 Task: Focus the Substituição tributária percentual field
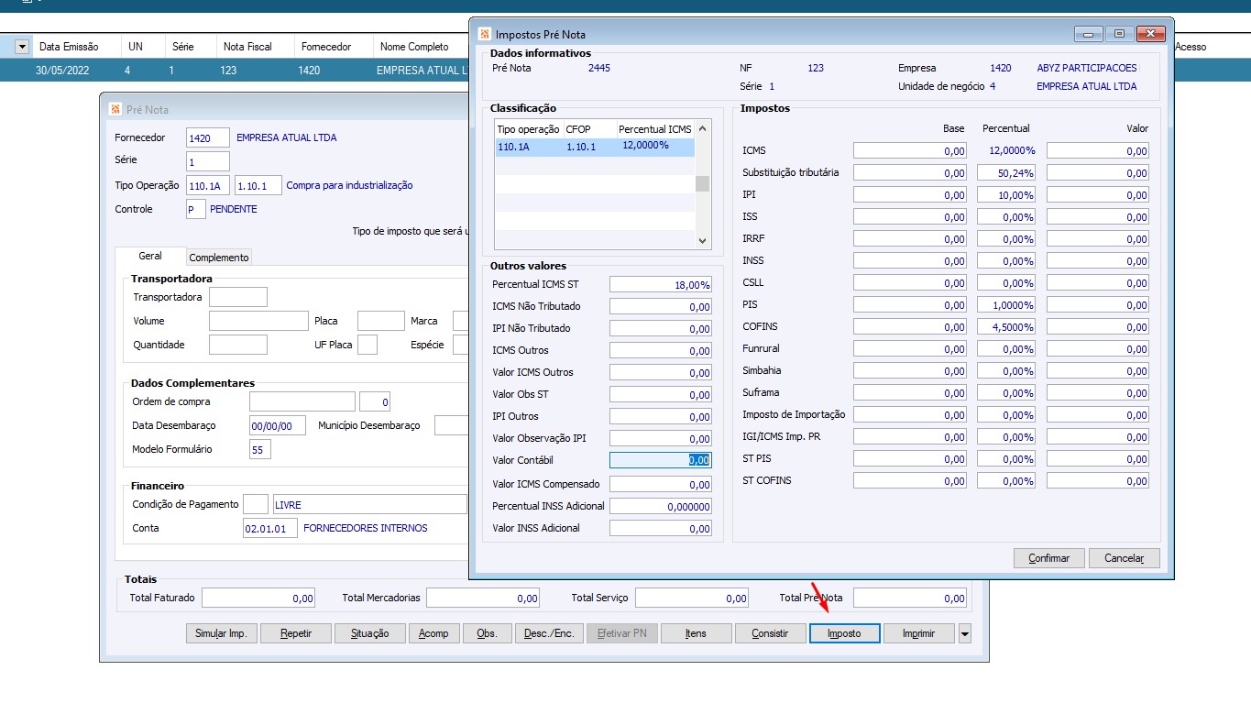(1006, 173)
